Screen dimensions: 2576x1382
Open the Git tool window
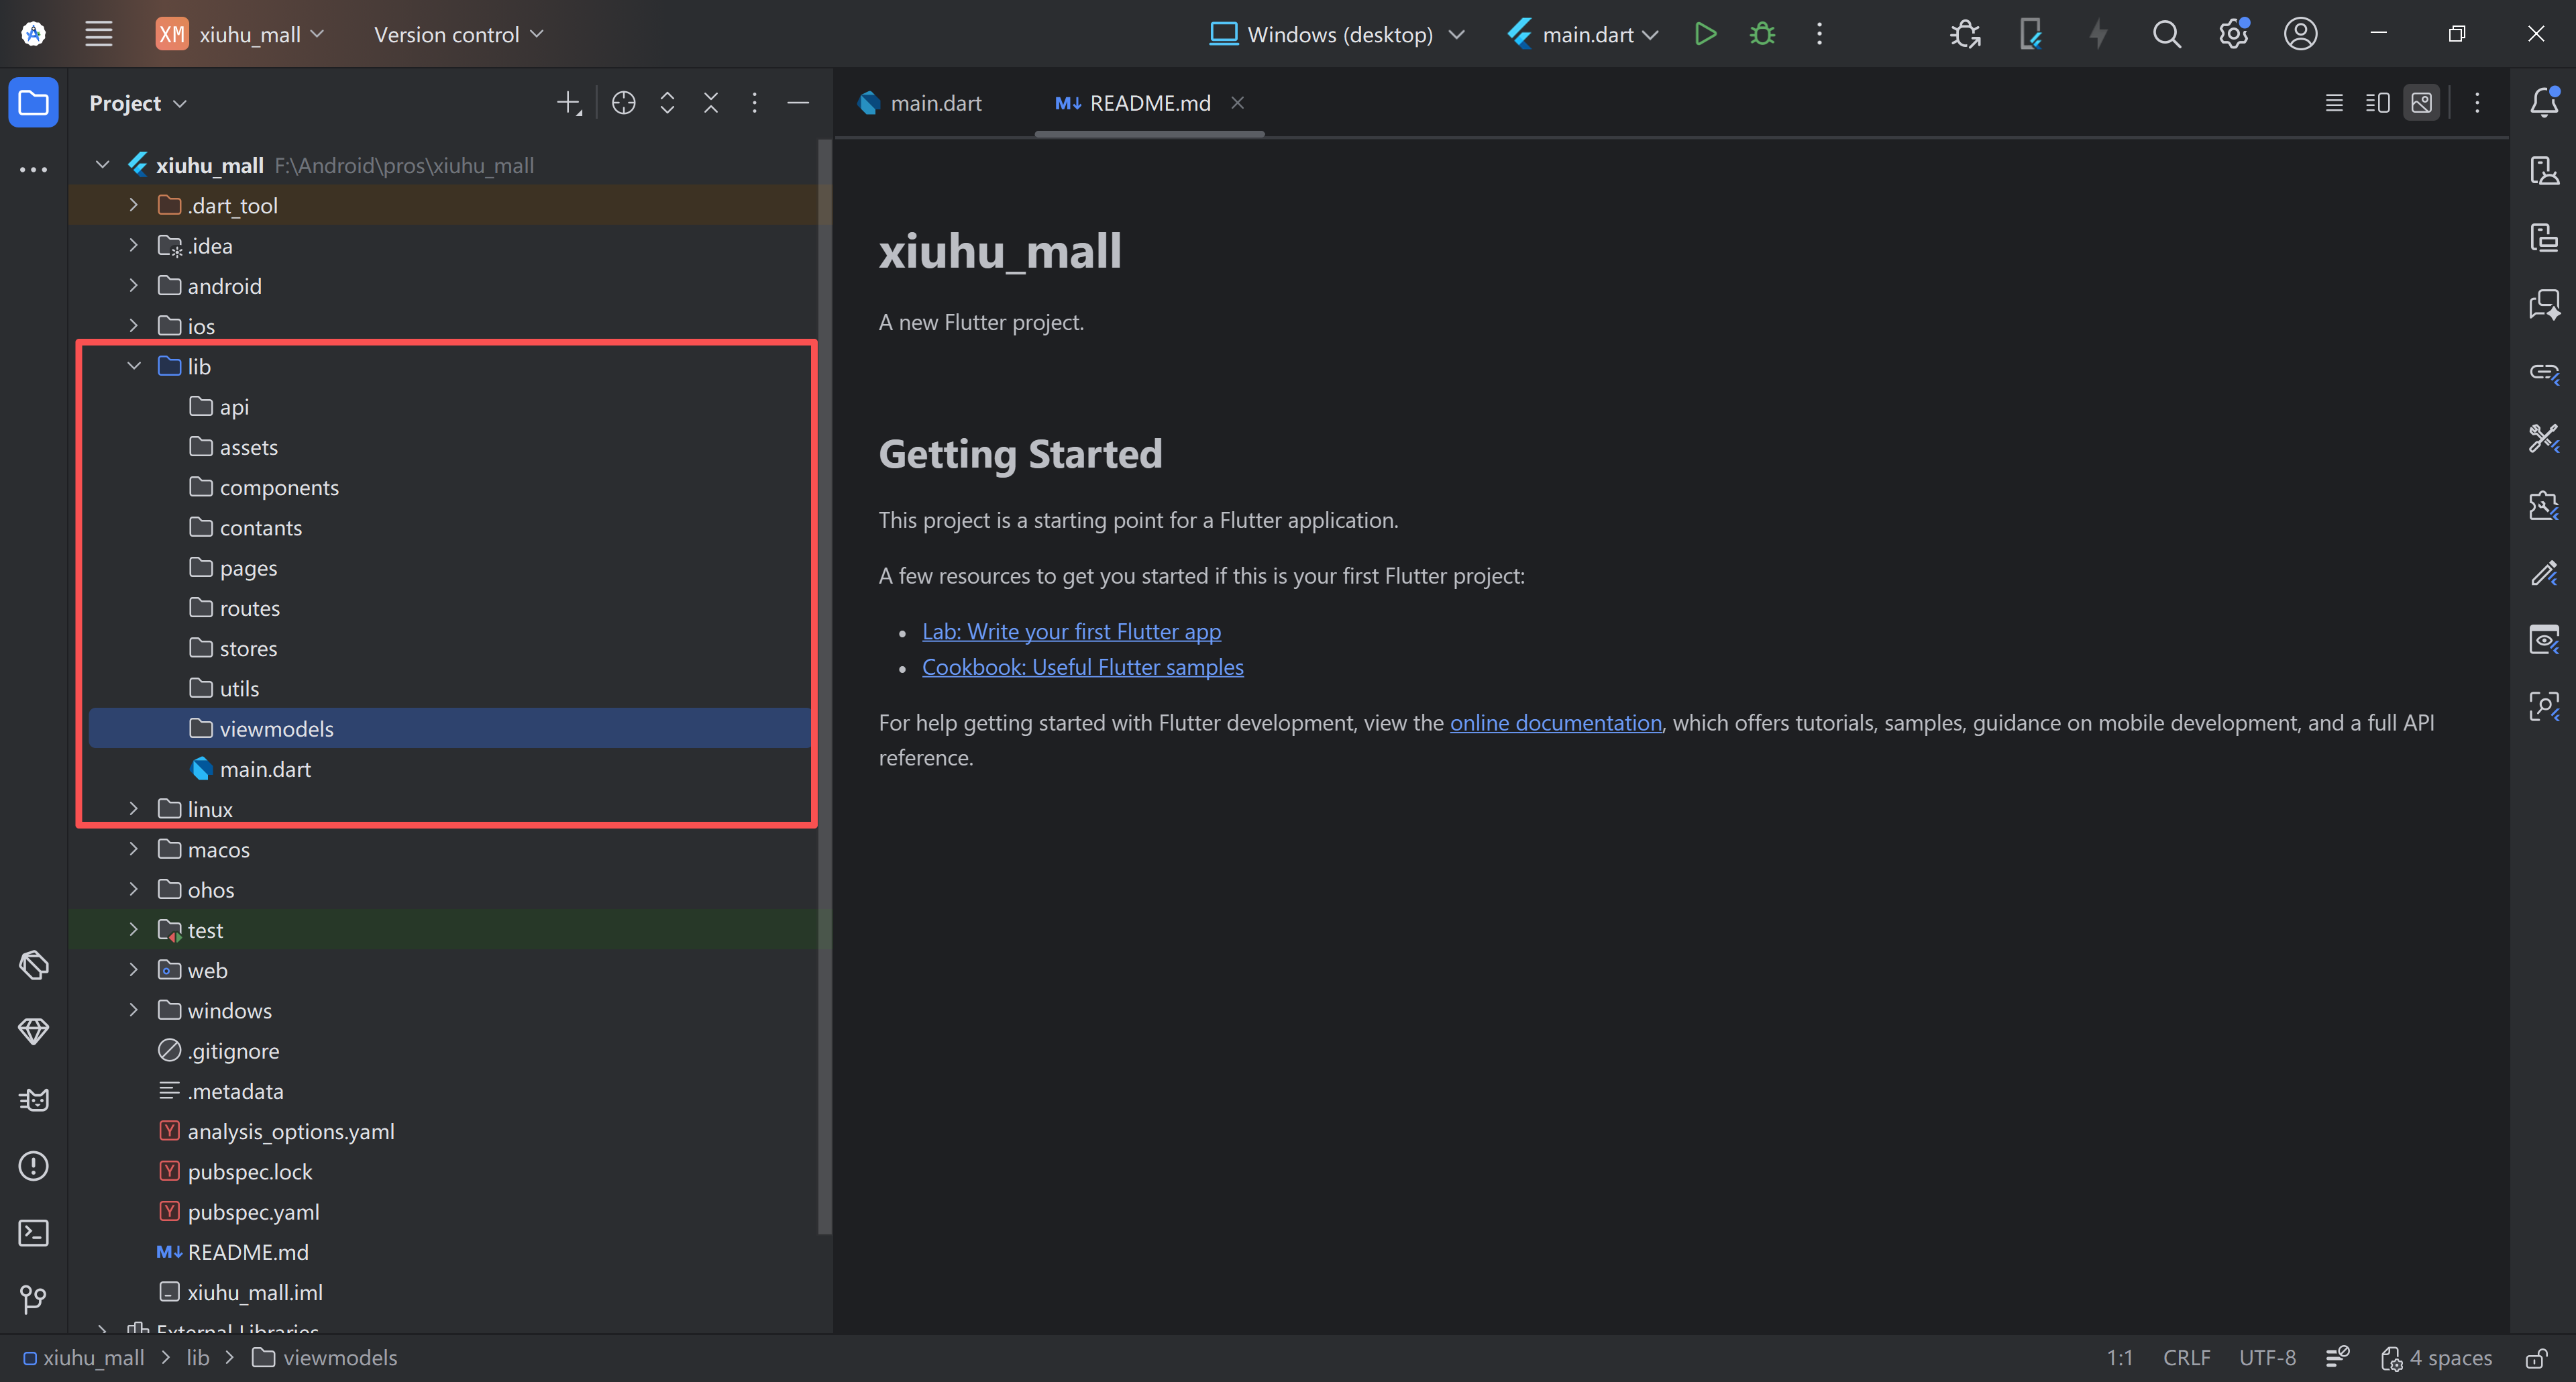point(33,1298)
